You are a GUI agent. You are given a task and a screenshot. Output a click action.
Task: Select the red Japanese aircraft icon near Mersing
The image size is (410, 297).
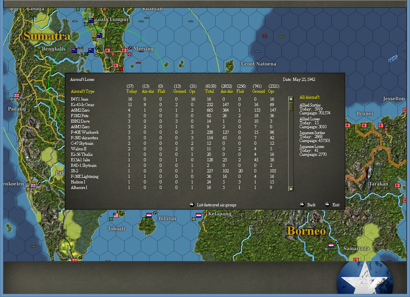click(130, 48)
